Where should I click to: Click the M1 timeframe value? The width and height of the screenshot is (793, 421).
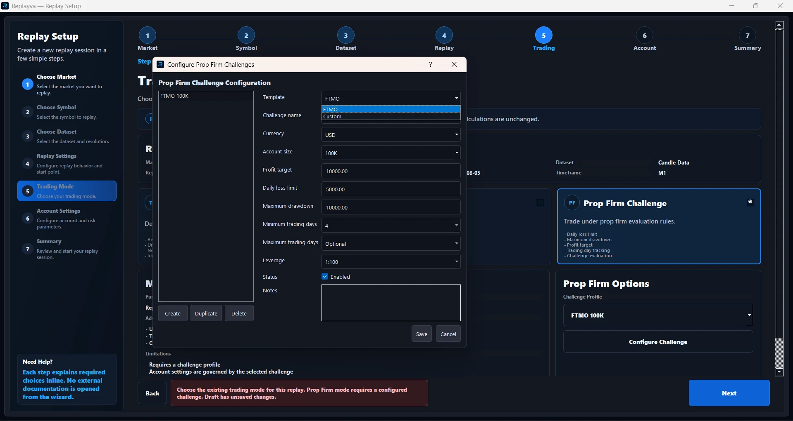click(662, 173)
